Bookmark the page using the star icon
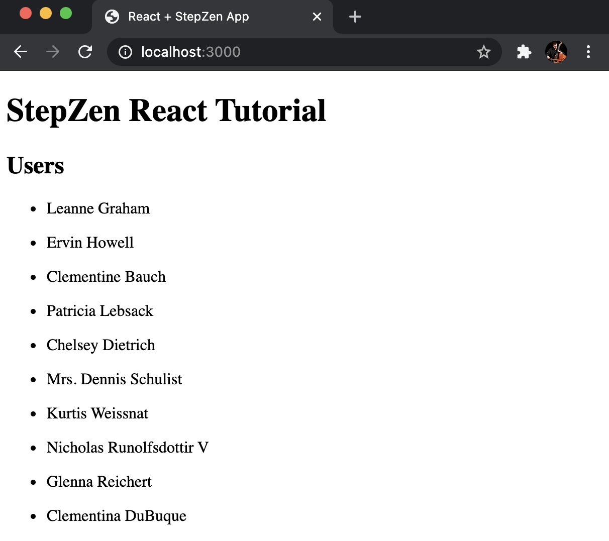Viewport: 609px width, 541px height. pos(484,52)
